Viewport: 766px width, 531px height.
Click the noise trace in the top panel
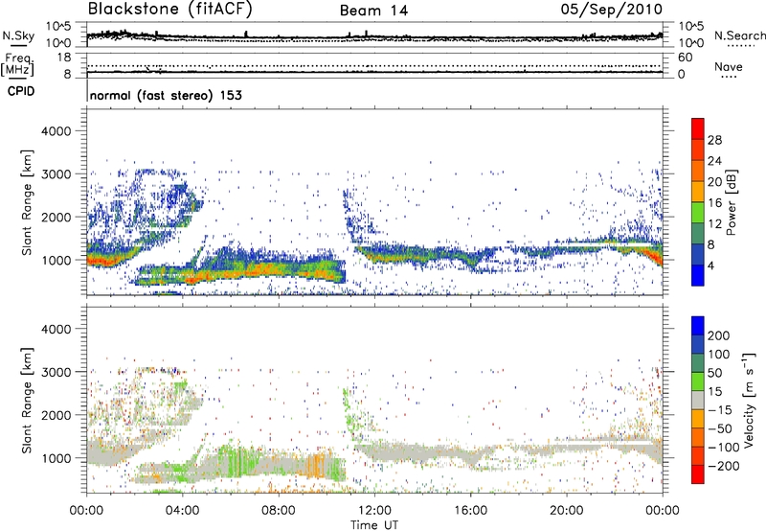[x=374, y=36]
